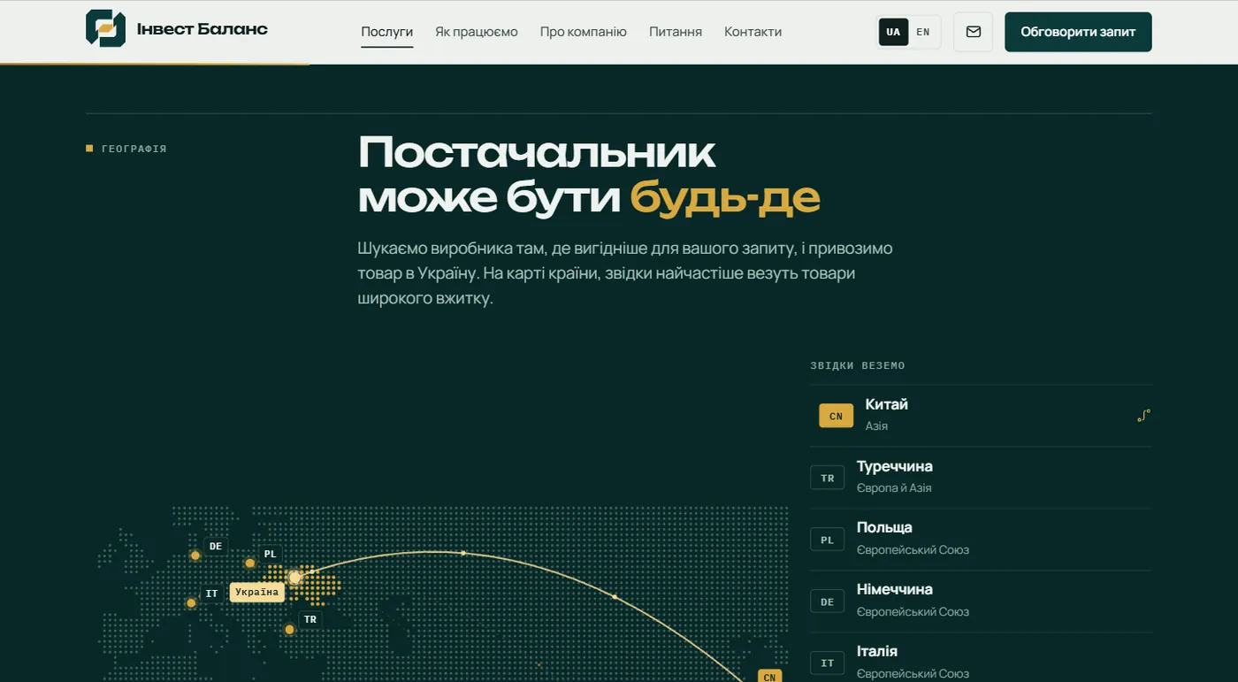Select Польща in the country list
The image size is (1238, 682).
(x=982, y=540)
